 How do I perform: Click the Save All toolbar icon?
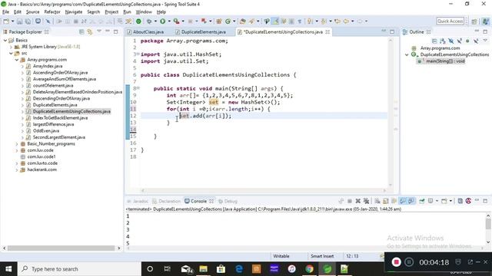click(x=28, y=21)
